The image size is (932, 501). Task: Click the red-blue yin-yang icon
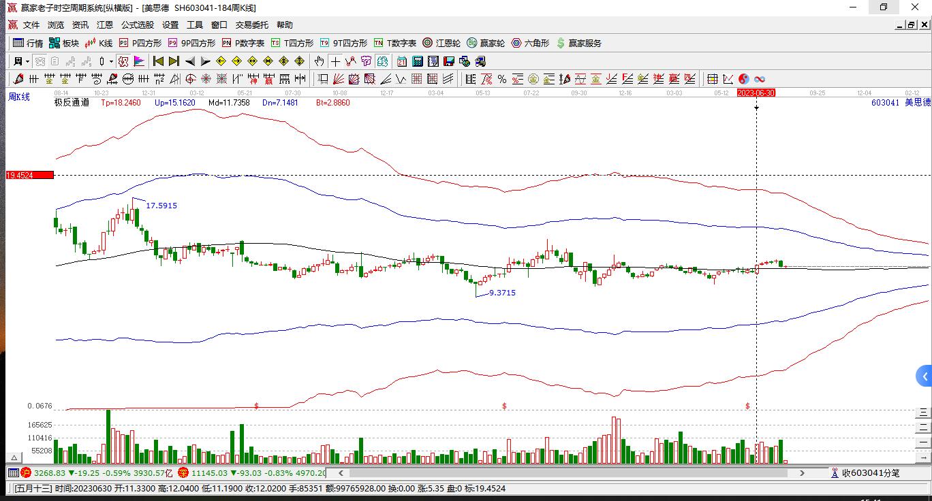744,79
